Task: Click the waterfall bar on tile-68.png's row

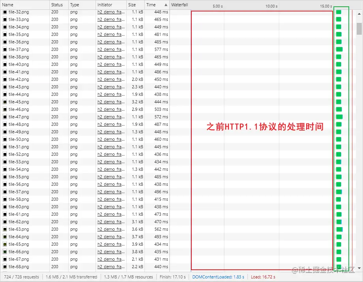Action: 339,267
